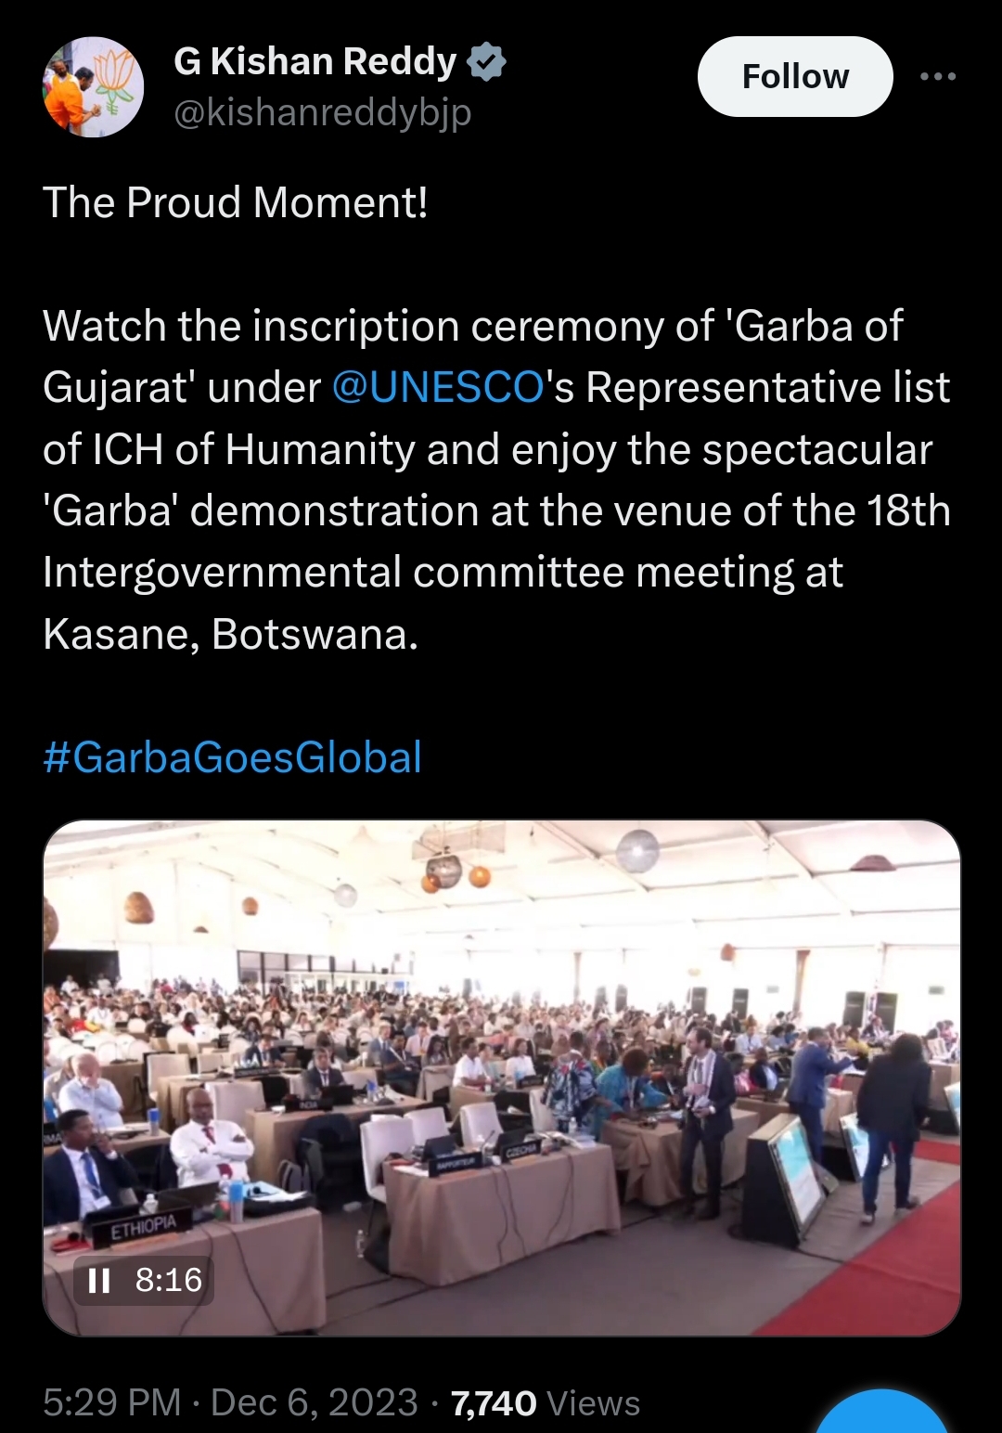Click the tweet paragraph starting 'Watch the inscription'

(x=496, y=480)
